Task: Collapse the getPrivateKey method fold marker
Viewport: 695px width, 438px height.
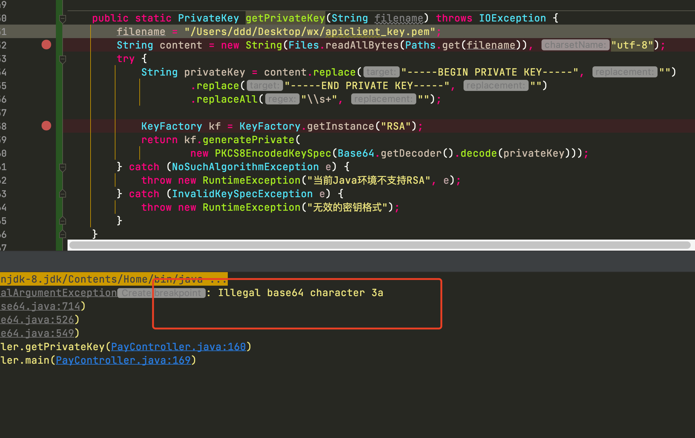Action: tap(63, 19)
